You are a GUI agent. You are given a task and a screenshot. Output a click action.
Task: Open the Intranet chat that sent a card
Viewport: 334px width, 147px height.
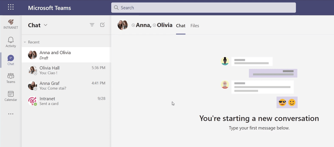click(x=66, y=101)
